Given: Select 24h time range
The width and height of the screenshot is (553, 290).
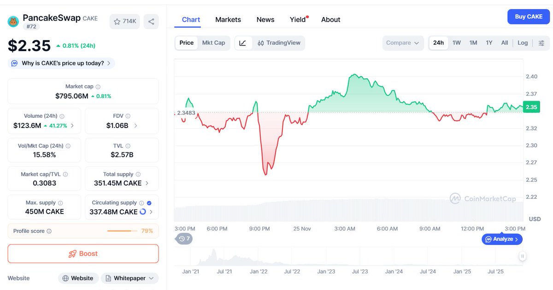Looking at the screenshot, I should (x=439, y=43).
